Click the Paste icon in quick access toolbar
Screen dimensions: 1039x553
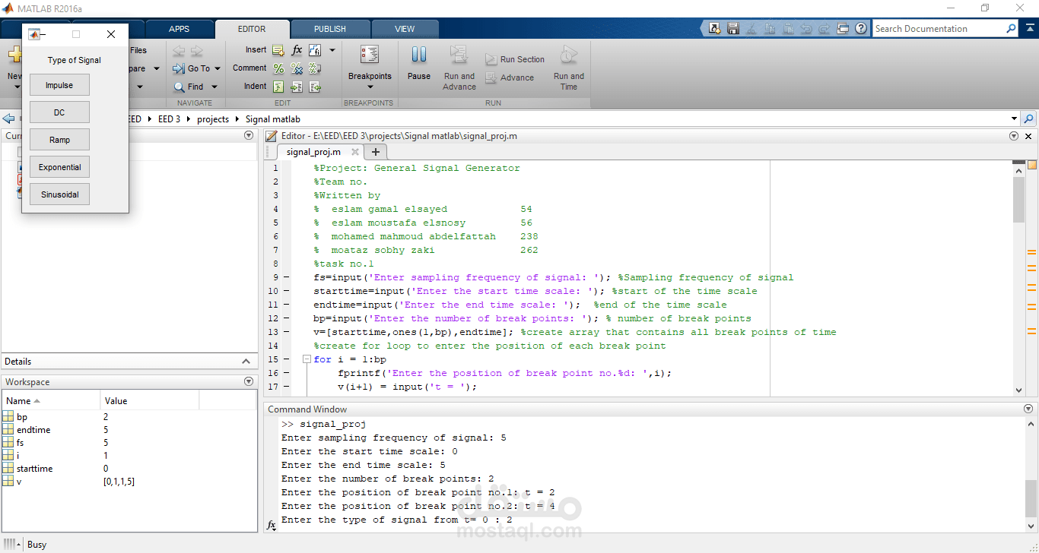788,29
